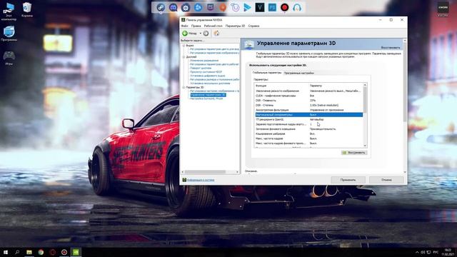Screen dimensions: 457x257
Task: Open File Explorer from the taskbar
Action: tap(29, 252)
